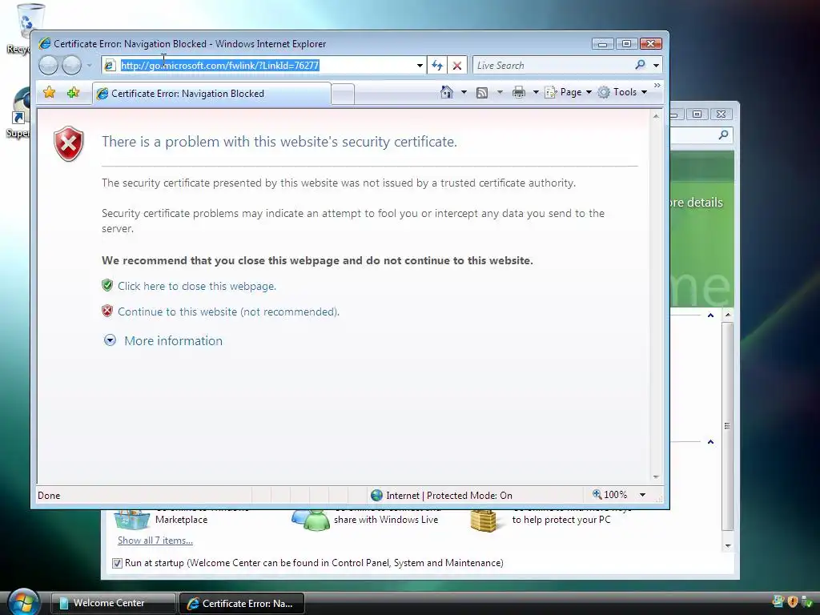Click the Windows Live messenger icon
This screenshot has width=820, height=615.
tap(311, 519)
